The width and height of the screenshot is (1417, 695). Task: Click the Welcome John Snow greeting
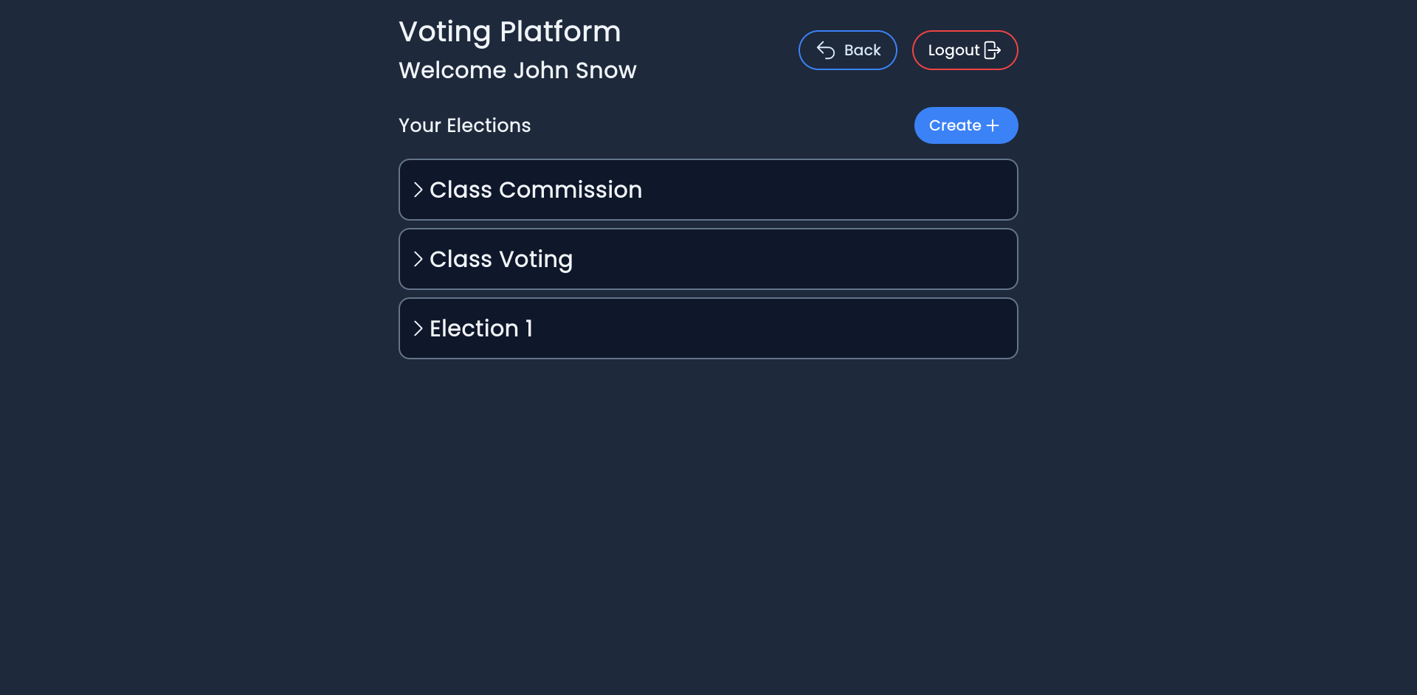tap(517, 70)
